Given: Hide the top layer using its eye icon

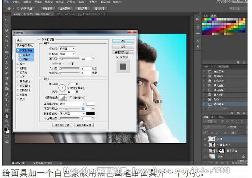Looking at the screenshot, I should pyautogui.click(x=205, y=139).
